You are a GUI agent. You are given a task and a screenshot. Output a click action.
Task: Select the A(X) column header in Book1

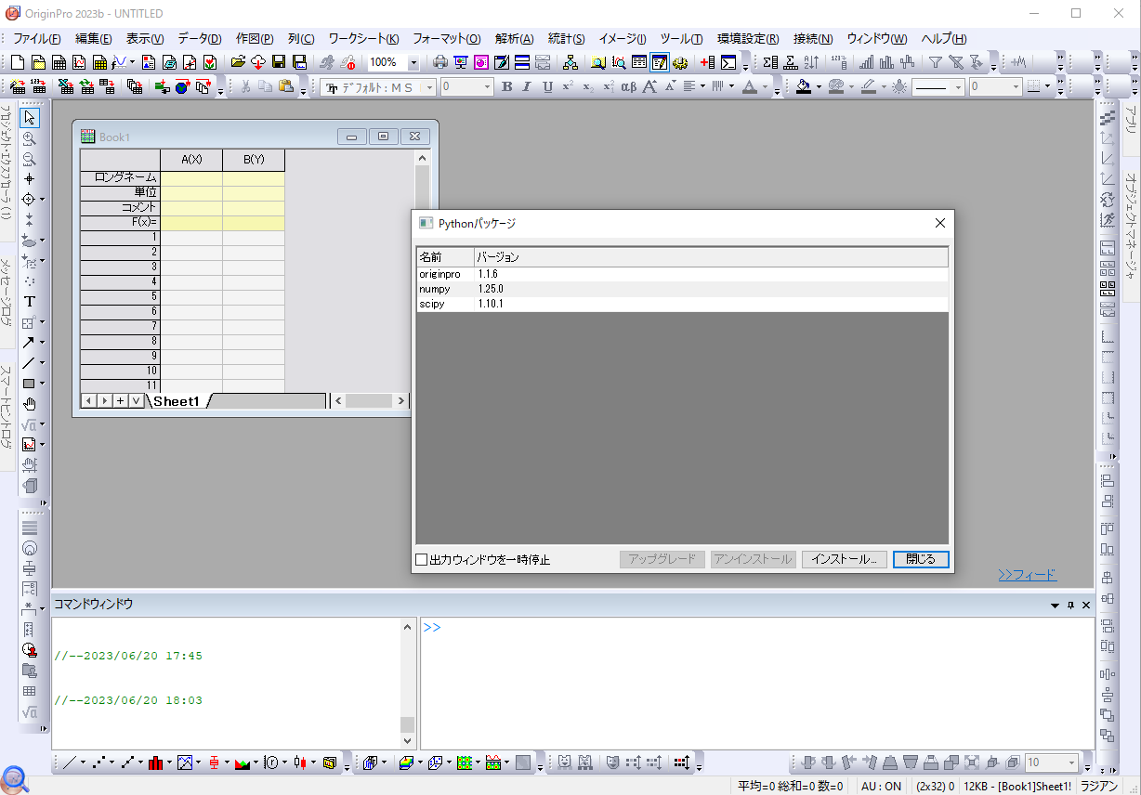[191, 160]
